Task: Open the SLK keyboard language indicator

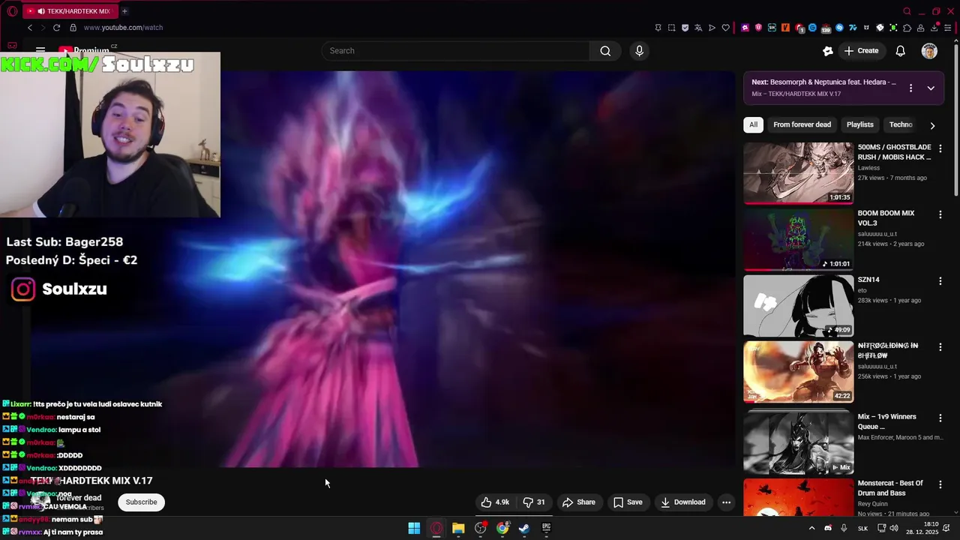Action: (862, 528)
